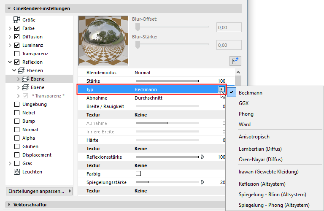This screenshot has width=324, height=211.
Task: Select Irawan (Gewebte Kleidung) type
Action: [x=269, y=171]
